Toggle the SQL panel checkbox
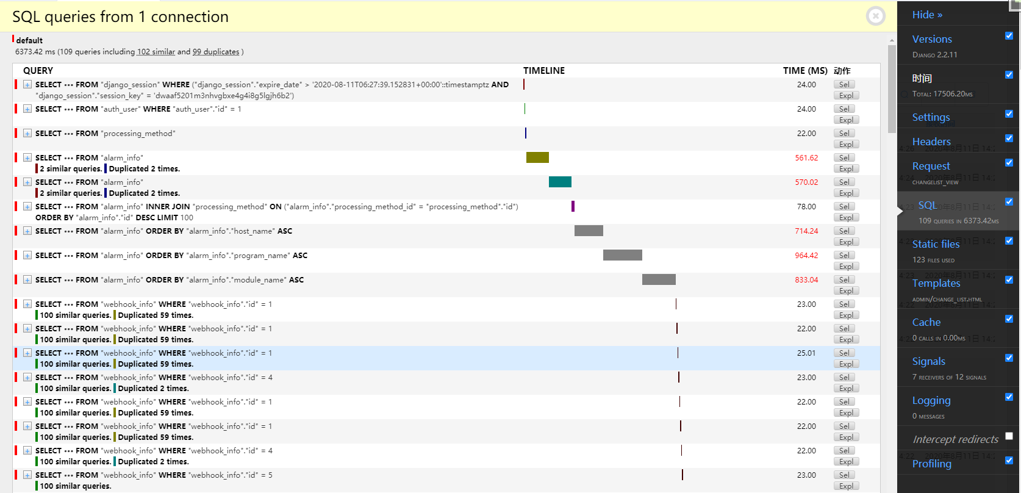Screen dimensions: 1021x493 pyautogui.click(x=1009, y=201)
